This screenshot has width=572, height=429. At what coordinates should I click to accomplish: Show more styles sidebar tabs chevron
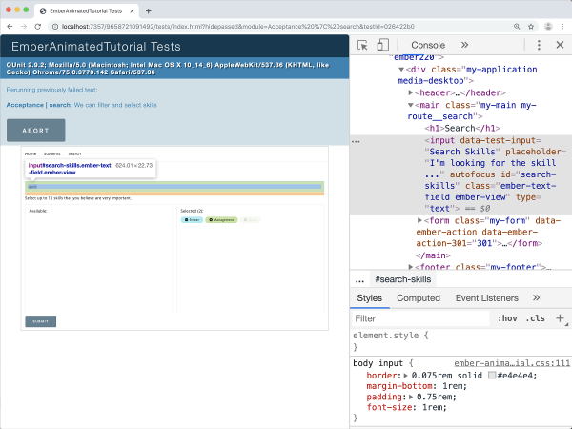tap(536, 297)
